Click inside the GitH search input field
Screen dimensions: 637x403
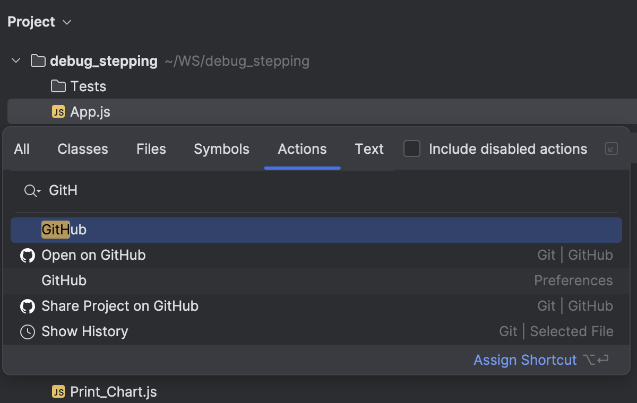click(159, 190)
